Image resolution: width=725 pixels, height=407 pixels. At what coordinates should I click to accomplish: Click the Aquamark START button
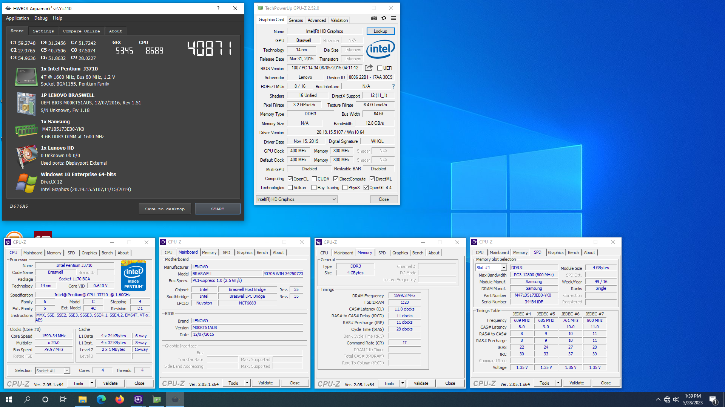217,209
